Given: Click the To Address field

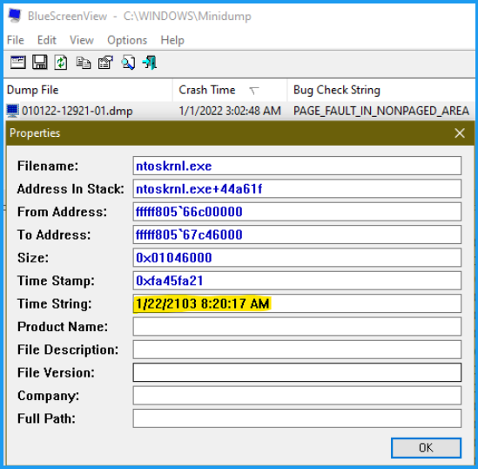Looking at the screenshot, I should click(x=297, y=234).
